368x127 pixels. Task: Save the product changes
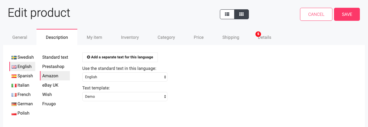[x=347, y=14]
